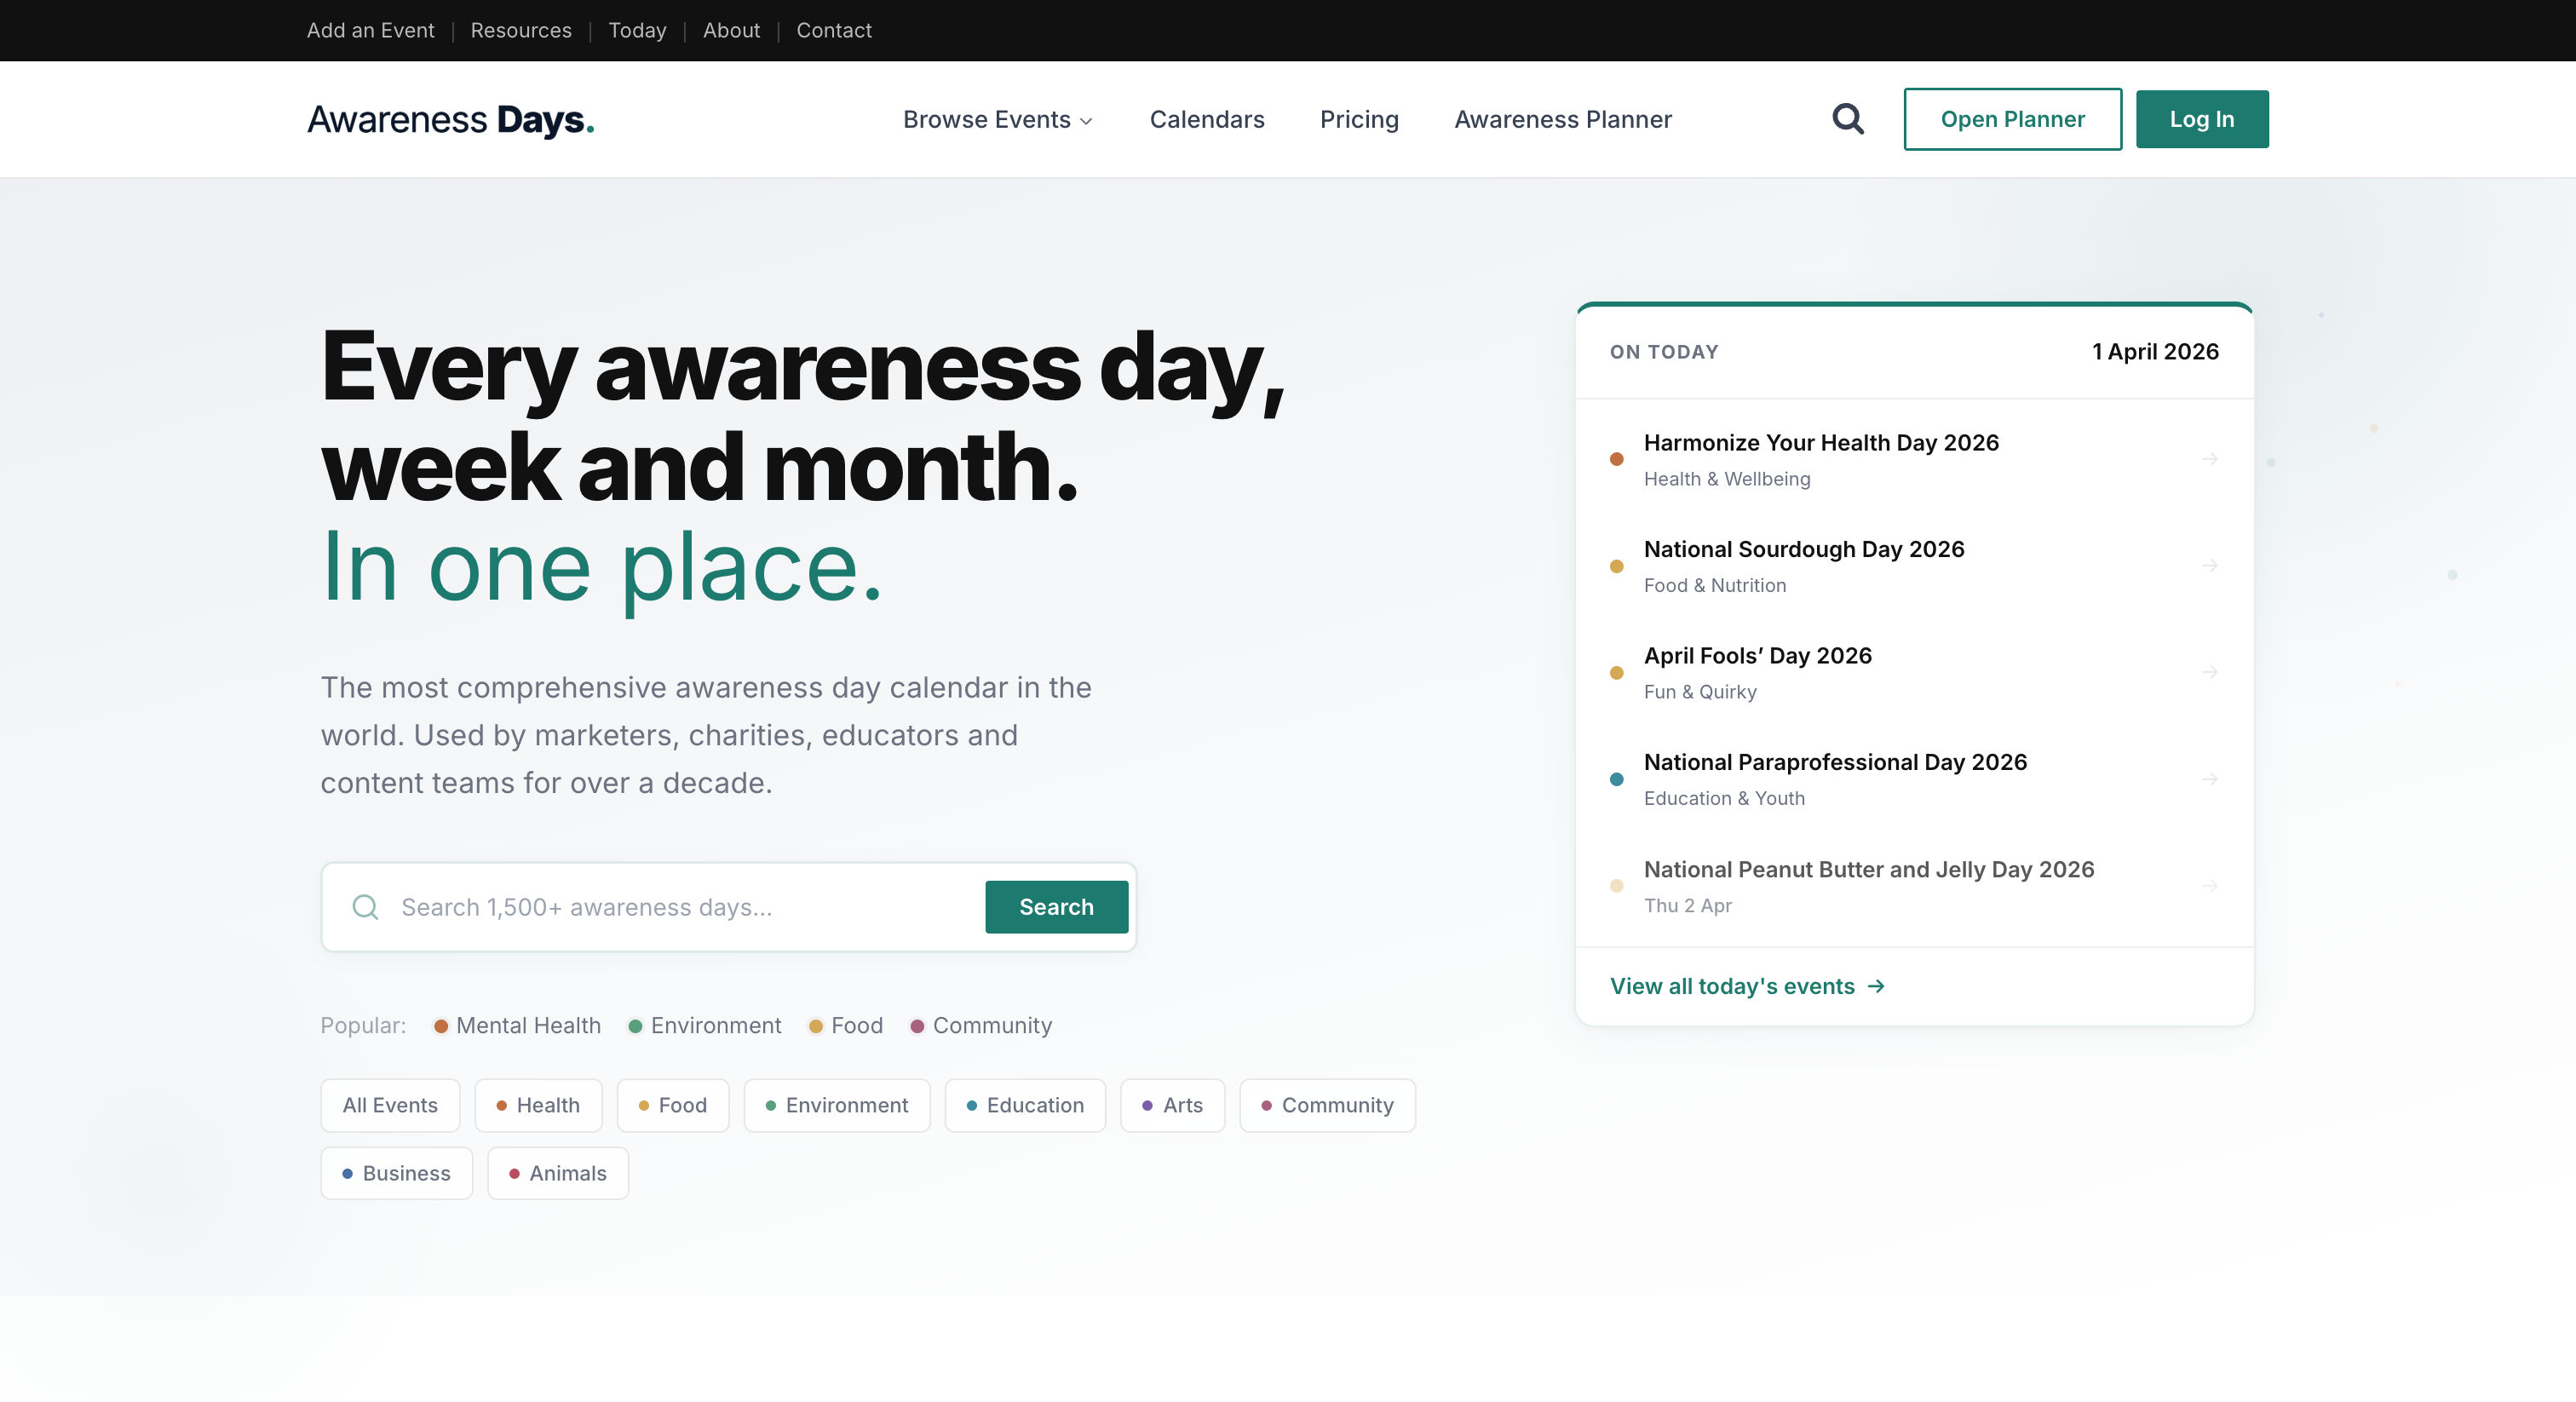Click arrow beside April Fools' Day 2026
Screen dimensions: 2576x1402
[2209, 672]
